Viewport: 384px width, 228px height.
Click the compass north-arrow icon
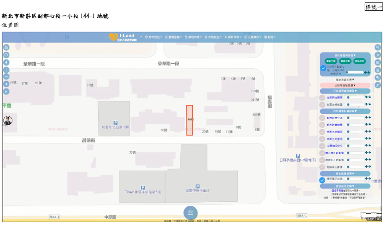(x=6, y=62)
